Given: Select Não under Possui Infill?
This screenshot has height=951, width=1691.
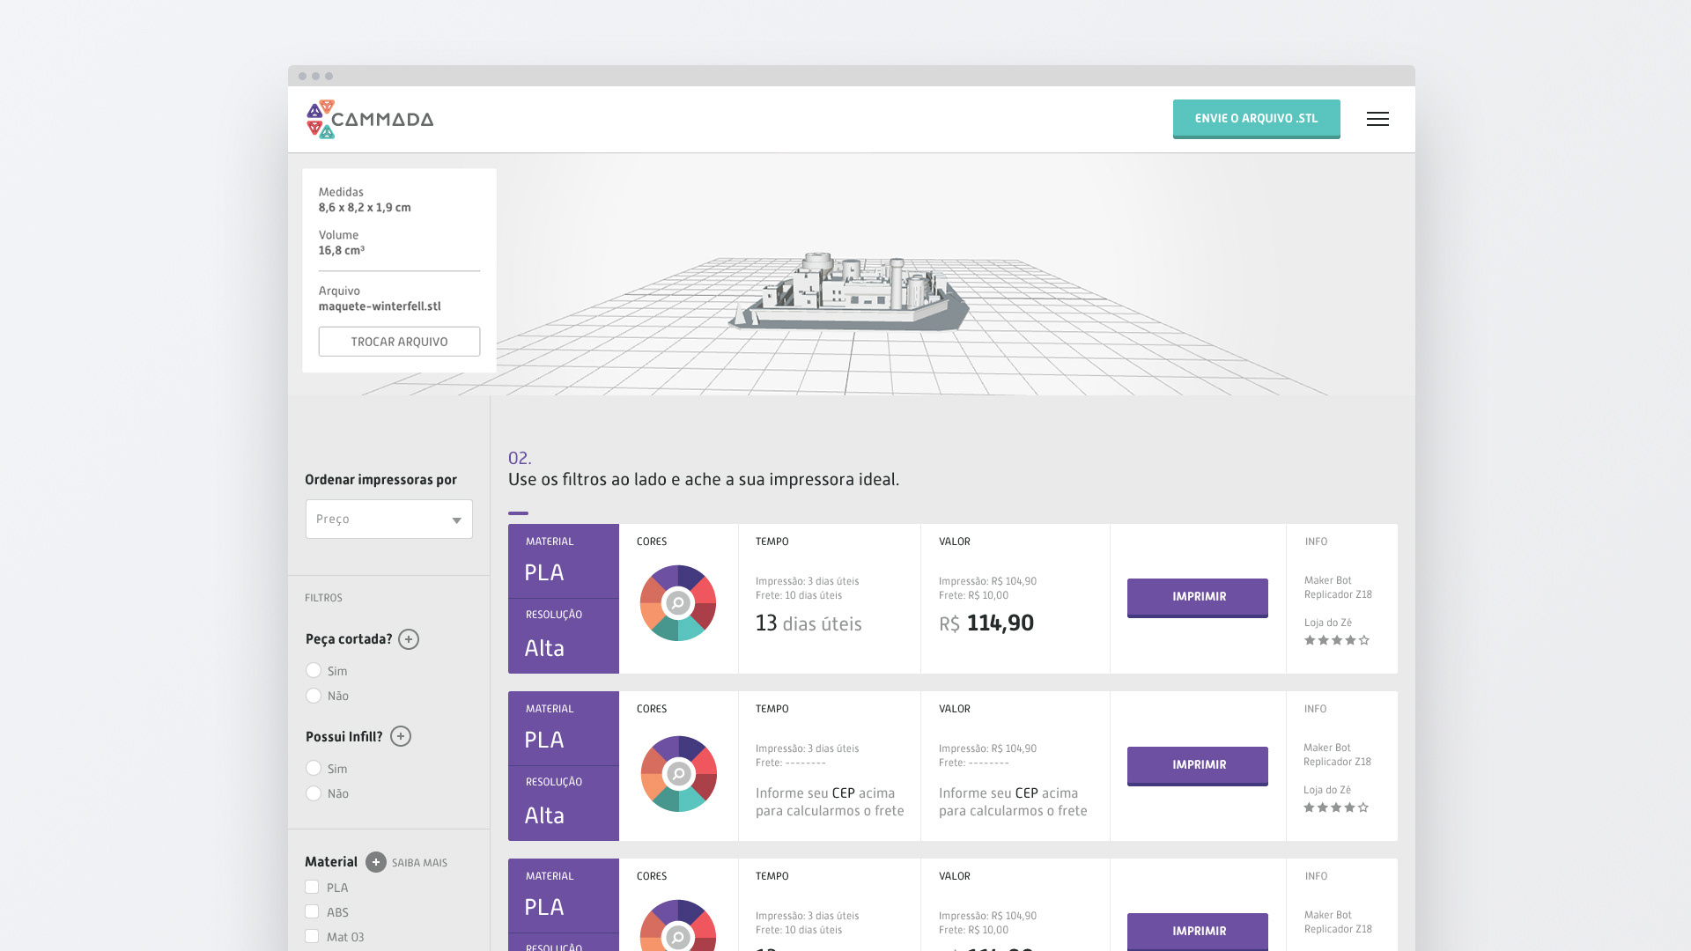Looking at the screenshot, I should (314, 793).
